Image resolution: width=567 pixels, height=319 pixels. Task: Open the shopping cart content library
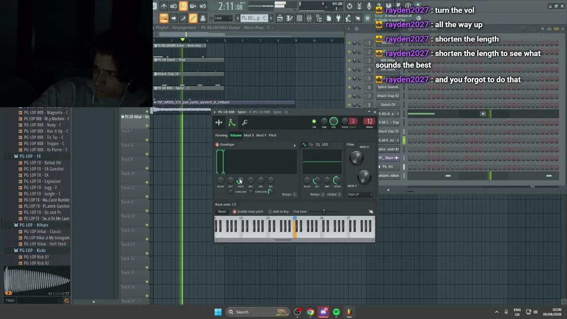coord(368,18)
